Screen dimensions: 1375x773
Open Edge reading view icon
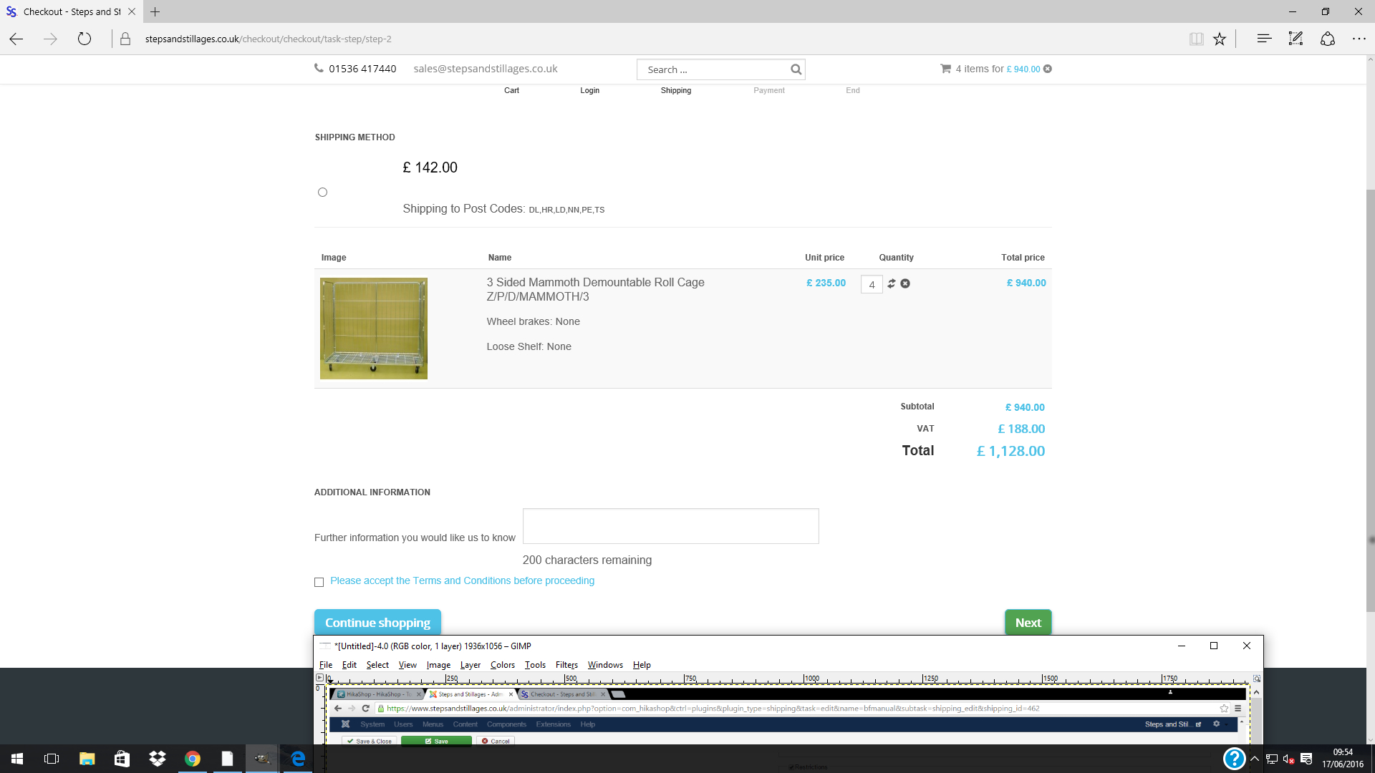point(1196,39)
